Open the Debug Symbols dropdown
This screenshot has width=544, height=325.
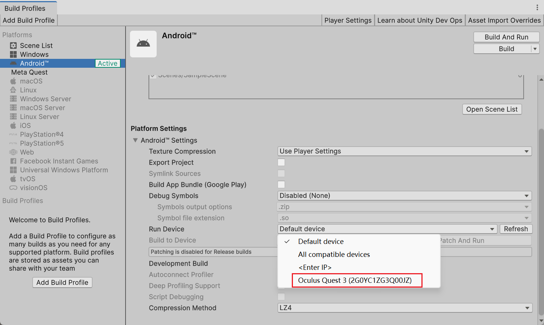pos(405,196)
